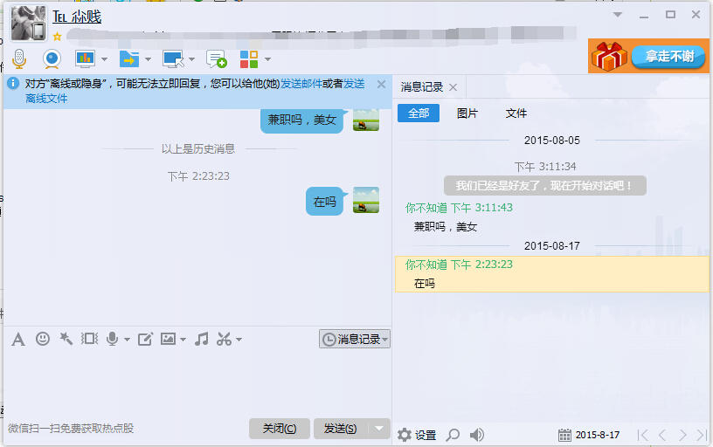
Task: Click the 拿走不谢 gift banner
Action: [647, 57]
